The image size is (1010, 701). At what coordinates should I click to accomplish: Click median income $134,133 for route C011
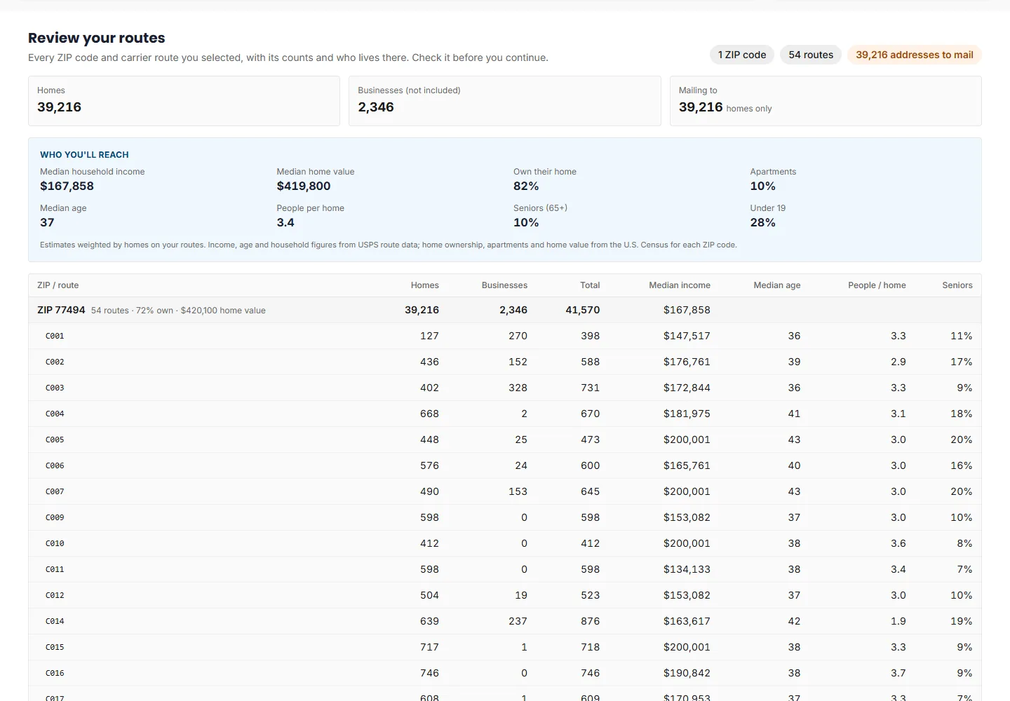click(x=687, y=569)
